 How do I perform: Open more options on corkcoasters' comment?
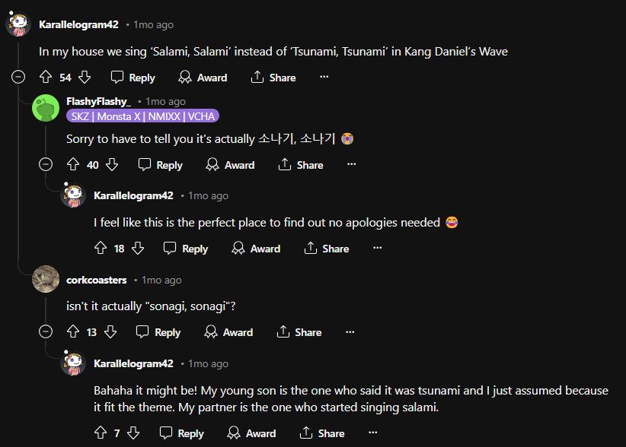pyautogui.click(x=350, y=331)
